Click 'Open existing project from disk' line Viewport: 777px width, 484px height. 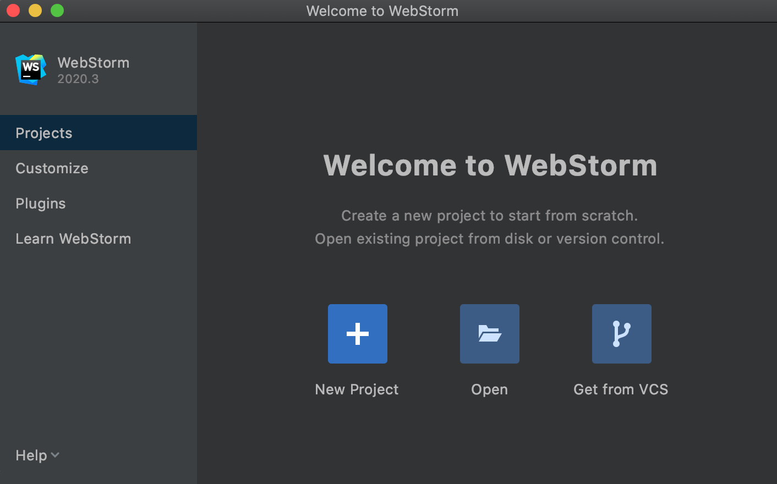tap(490, 239)
